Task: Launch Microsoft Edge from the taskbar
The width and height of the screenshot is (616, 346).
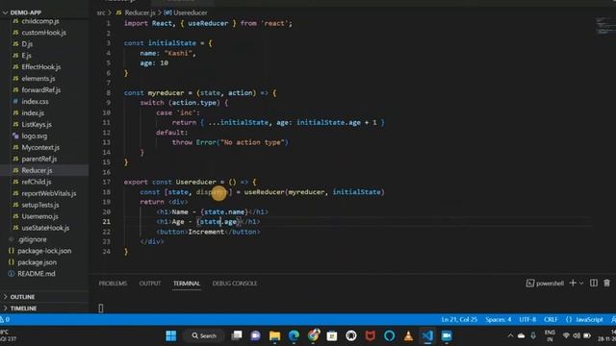Action: click(294, 335)
